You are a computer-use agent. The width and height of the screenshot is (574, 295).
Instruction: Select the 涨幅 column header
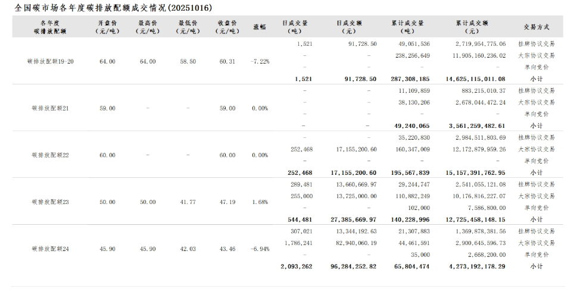pyautogui.click(x=260, y=27)
